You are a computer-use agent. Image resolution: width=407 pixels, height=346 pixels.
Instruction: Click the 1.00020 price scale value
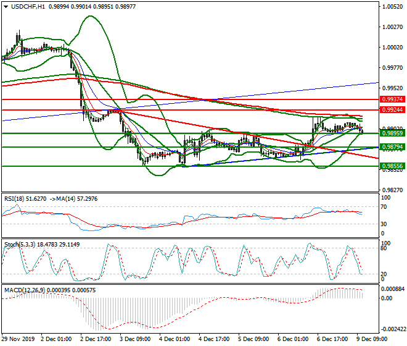pos(392,48)
